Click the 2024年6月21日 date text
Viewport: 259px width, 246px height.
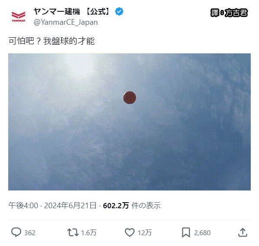point(70,206)
